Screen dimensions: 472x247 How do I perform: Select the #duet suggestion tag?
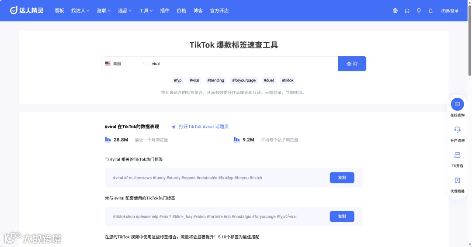[x=269, y=80]
